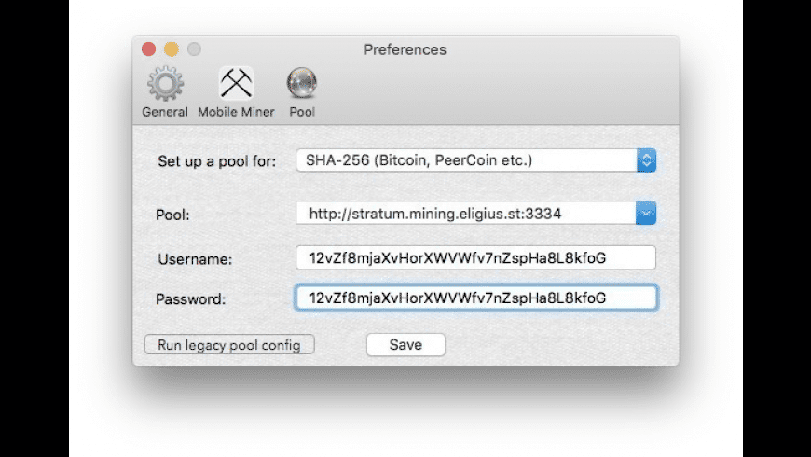Focus the stratum.mining.eligius.st pool address field
Viewport: 811px width, 457px height.
point(466,214)
